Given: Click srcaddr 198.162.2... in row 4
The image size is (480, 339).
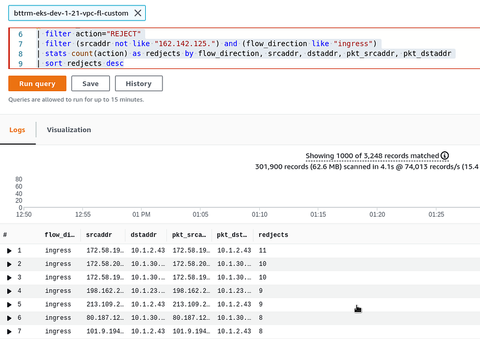Looking at the screenshot, I should pos(105,290).
